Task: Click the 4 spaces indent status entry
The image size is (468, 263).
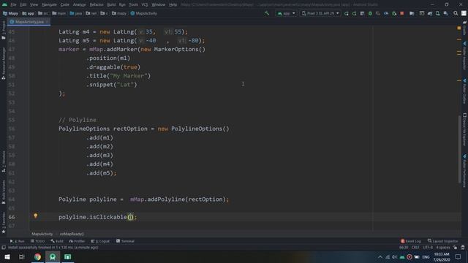Action: click(443, 248)
